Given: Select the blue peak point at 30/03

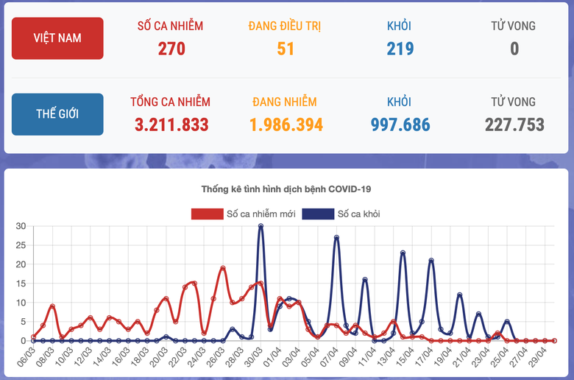Looking at the screenshot, I should point(261,226).
